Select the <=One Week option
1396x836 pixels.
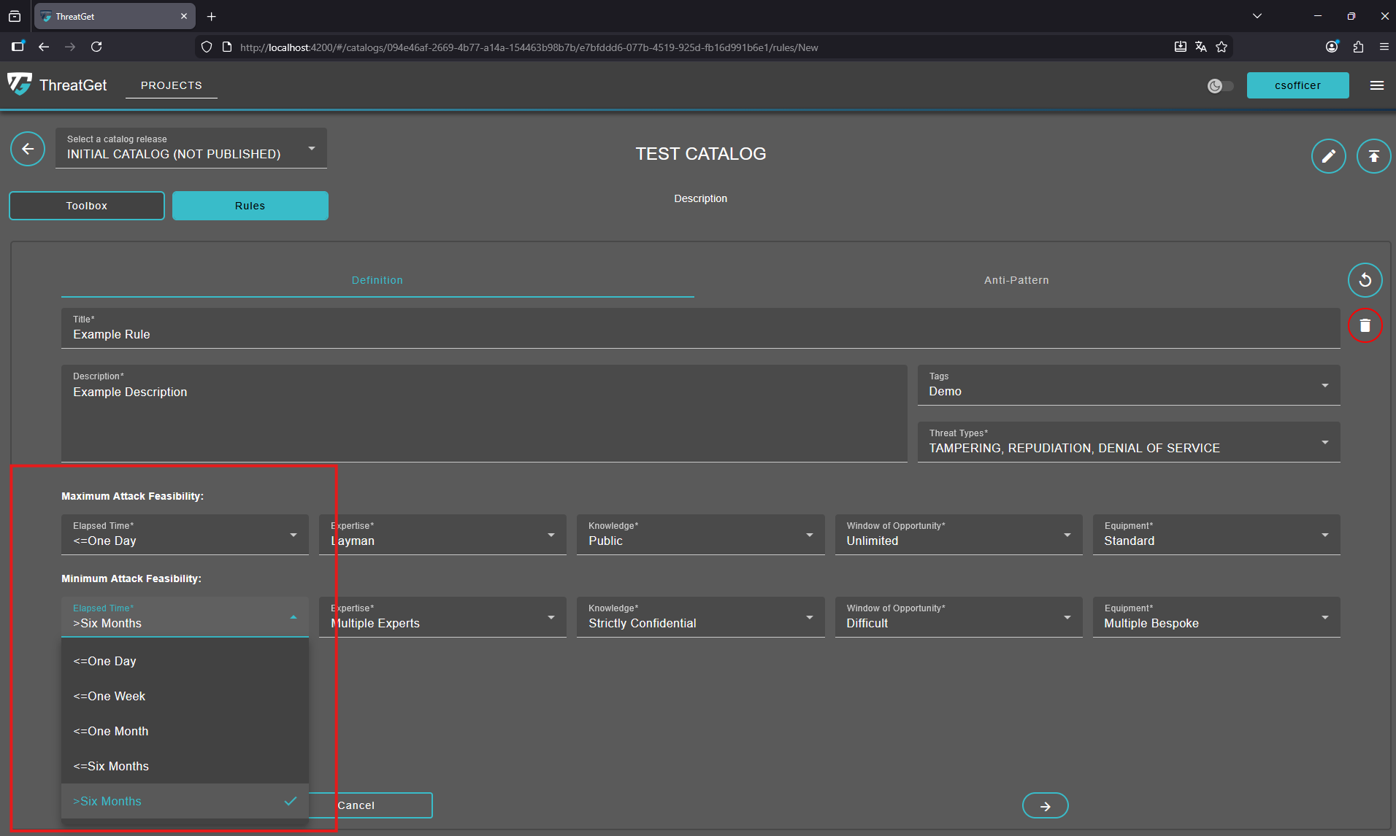pos(110,696)
